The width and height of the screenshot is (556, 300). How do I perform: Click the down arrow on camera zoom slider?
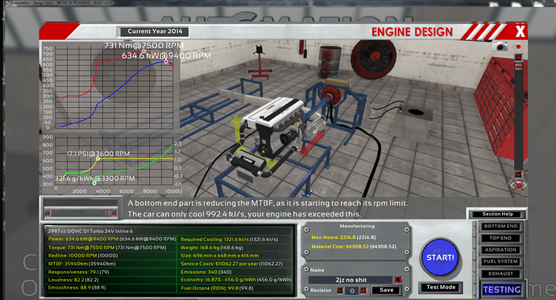(518, 175)
